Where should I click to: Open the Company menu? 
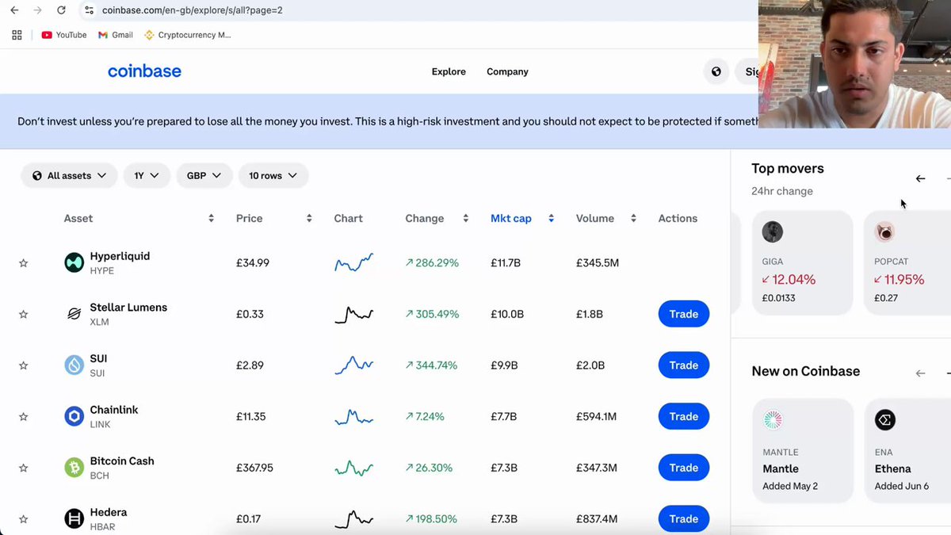(x=507, y=71)
